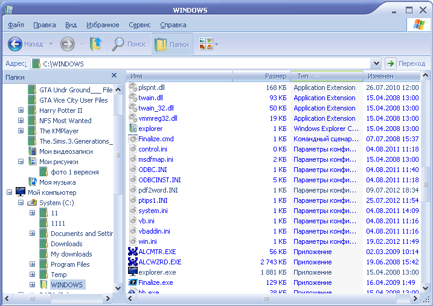Open the Назад history dropdown arrow
This screenshot has width=433, height=306.
51,44
